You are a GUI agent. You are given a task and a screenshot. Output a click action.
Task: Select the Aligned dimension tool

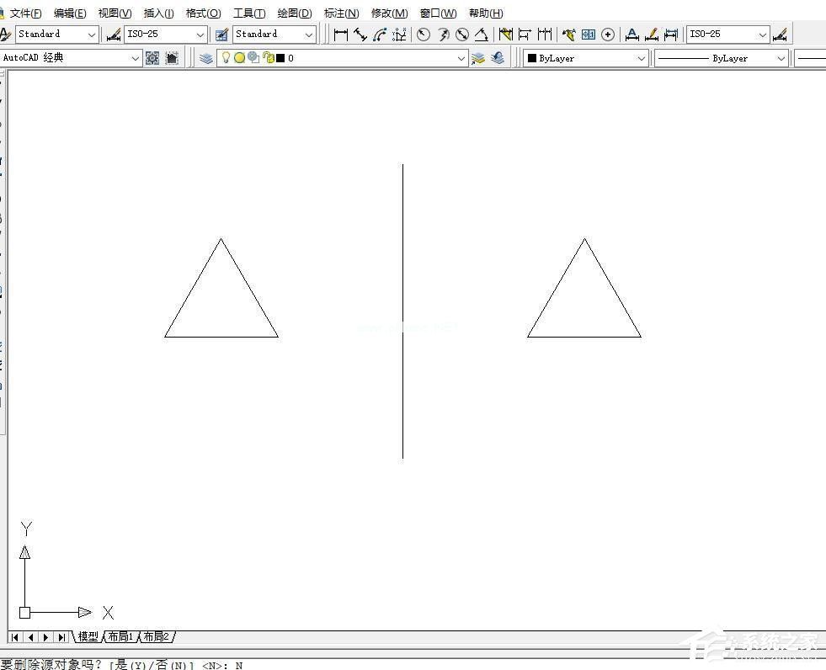[360, 35]
